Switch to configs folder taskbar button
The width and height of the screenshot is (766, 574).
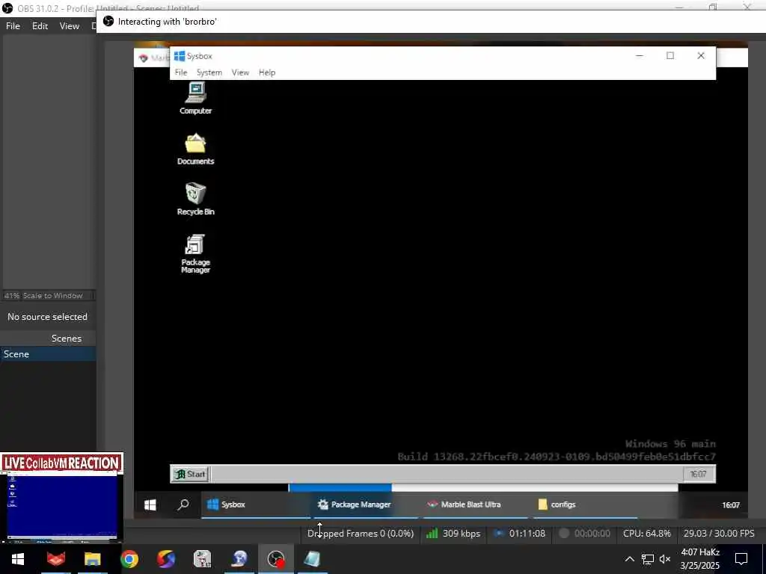[585, 504]
